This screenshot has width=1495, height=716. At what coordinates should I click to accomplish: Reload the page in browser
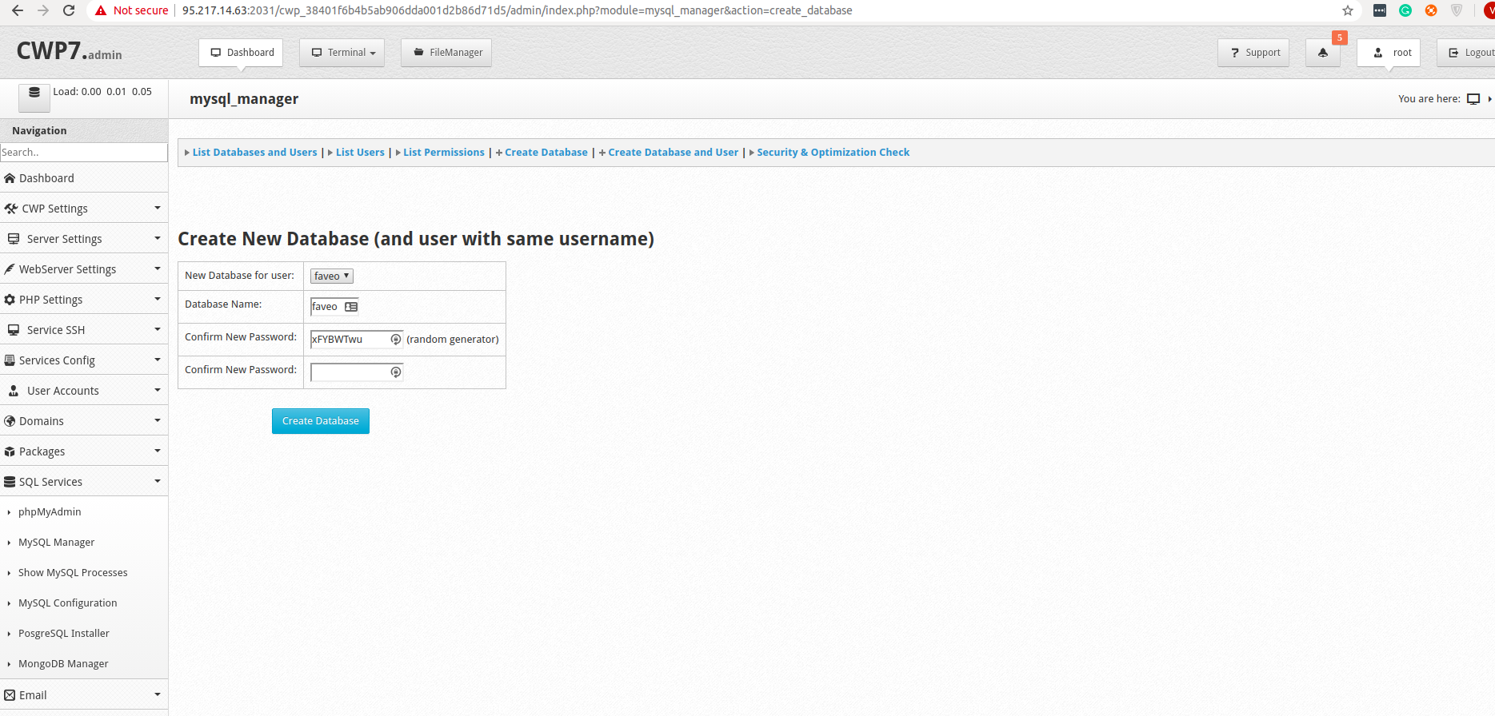69,10
